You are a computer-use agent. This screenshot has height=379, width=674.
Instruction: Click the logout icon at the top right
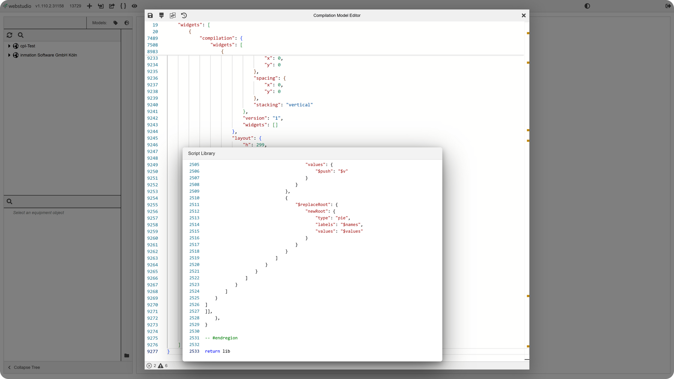668,6
